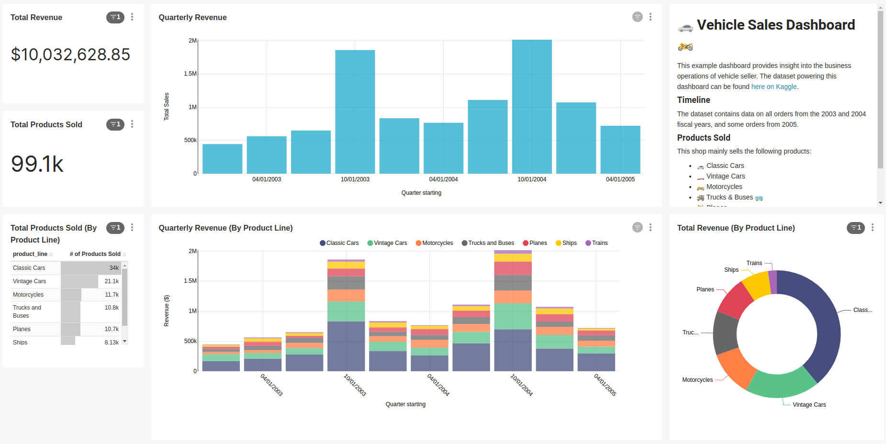Sort table by # of Products Sold column
Screen dimensions: 886x444
98,254
